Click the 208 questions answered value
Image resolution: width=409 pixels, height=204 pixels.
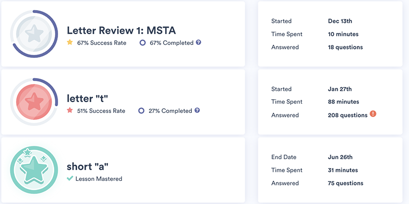pyautogui.click(x=348, y=115)
